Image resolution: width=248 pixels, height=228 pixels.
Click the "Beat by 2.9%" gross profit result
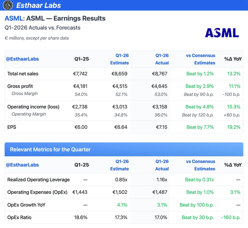[200, 86]
